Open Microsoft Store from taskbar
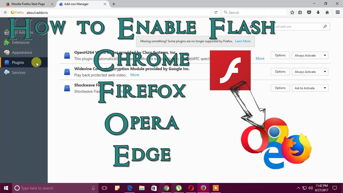 154,188
